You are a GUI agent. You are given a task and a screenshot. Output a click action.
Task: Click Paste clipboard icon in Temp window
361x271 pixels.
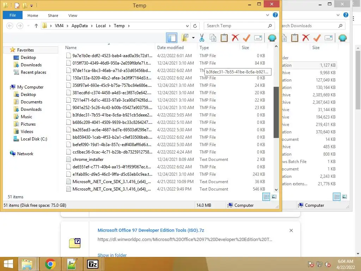pos(224,38)
